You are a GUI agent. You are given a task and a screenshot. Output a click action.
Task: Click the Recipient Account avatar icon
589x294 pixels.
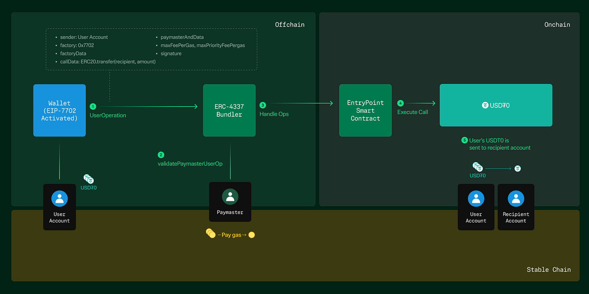tap(516, 198)
